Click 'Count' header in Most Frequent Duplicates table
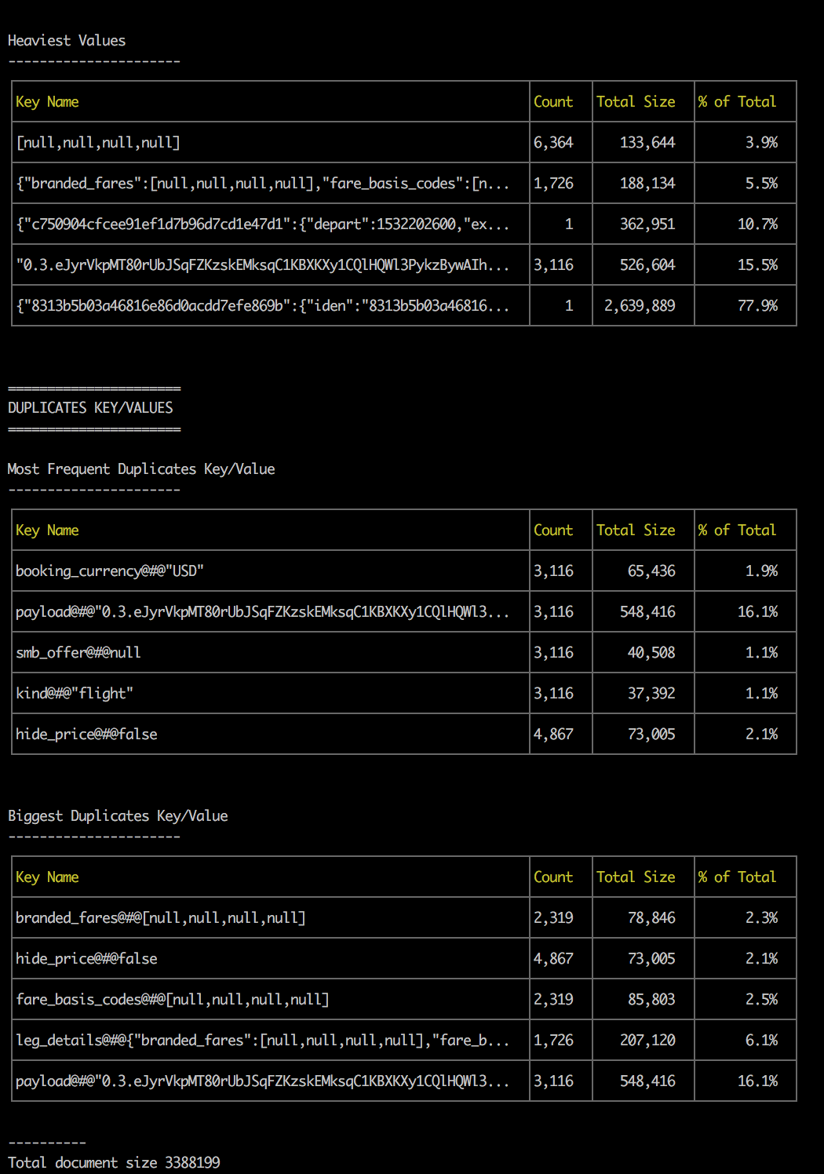The width and height of the screenshot is (824, 1174). (x=553, y=530)
